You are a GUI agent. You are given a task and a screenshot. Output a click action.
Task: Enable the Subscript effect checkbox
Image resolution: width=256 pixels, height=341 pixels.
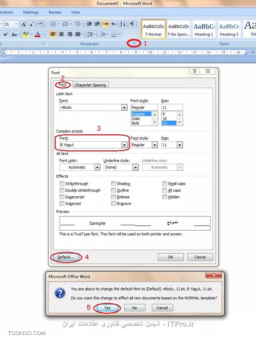(62, 203)
